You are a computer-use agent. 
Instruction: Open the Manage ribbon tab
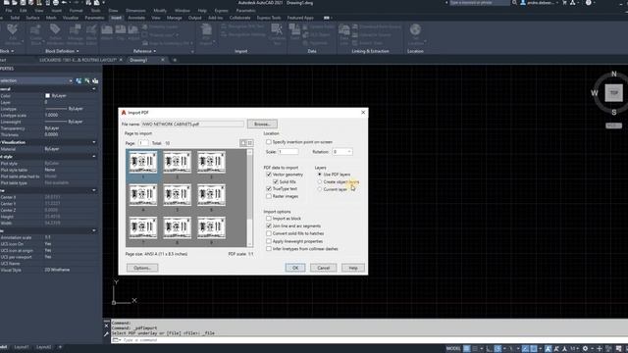click(x=175, y=18)
